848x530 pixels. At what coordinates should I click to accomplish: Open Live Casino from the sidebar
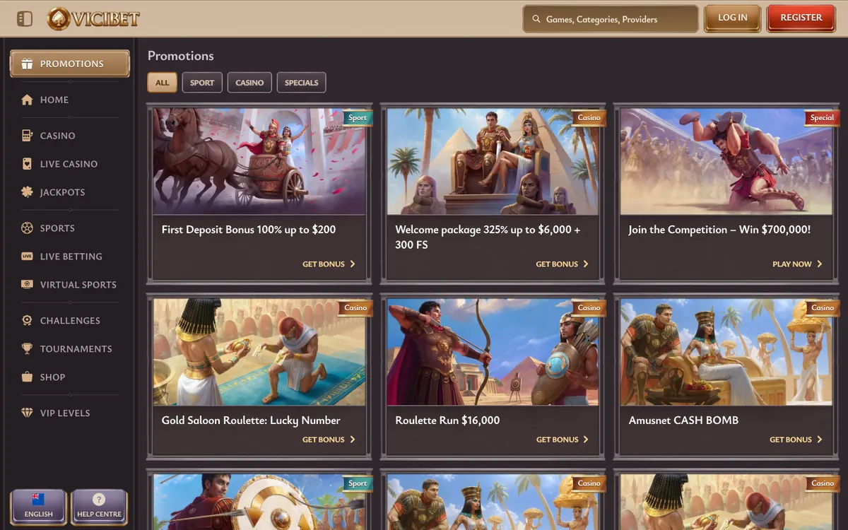coord(70,163)
